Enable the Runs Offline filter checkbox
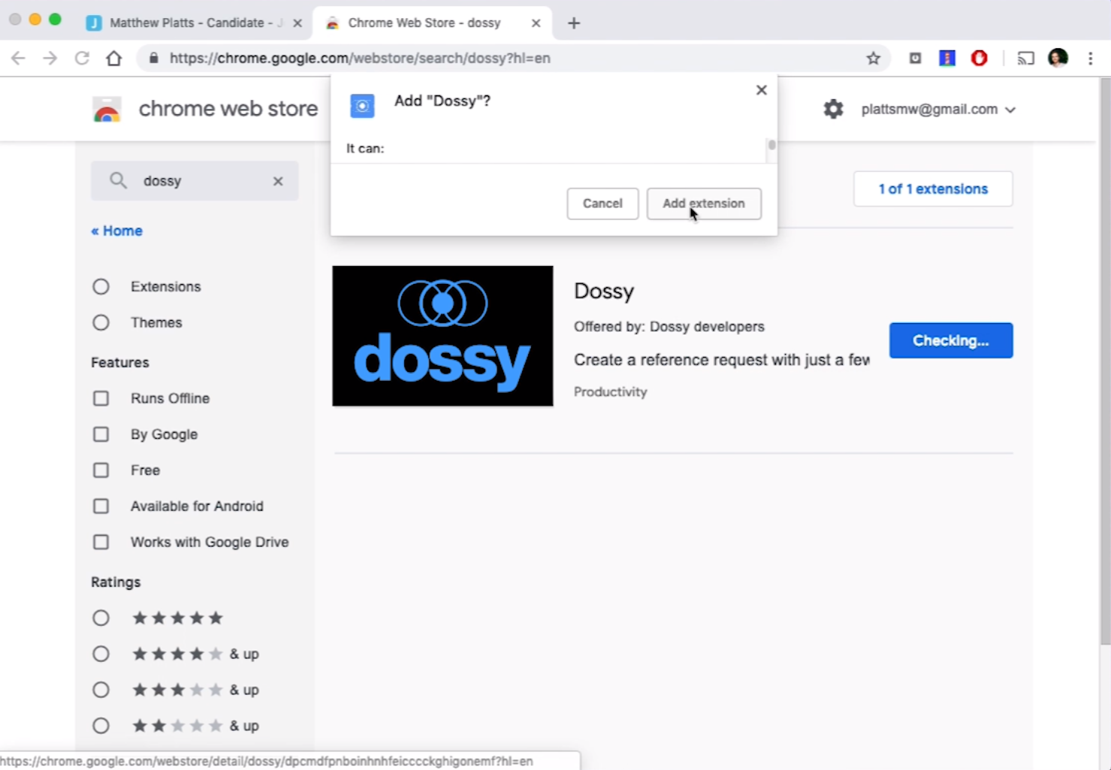This screenshot has height=770, width=1111. click(x=101, y=398)
